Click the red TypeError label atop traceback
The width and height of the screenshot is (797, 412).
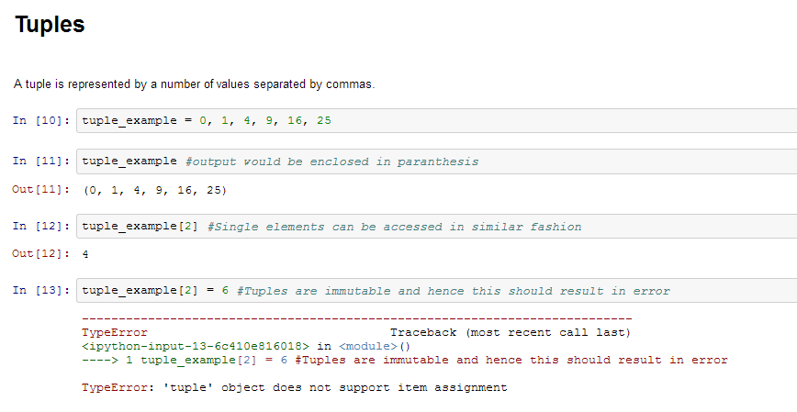pyautogui.click(x=114, y=331)
